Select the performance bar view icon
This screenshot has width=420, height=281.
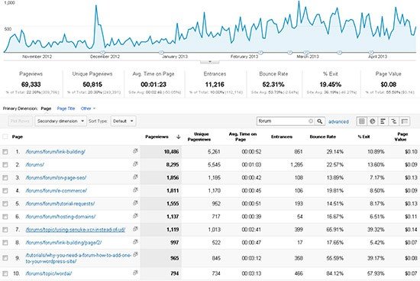click(383, 121)
